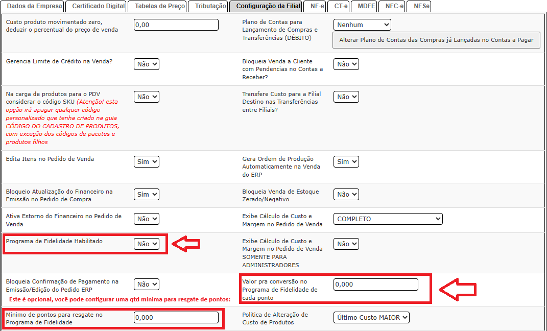Click Custo produto movimentado zero input field
547x331 pixels.
click(176, 25)
